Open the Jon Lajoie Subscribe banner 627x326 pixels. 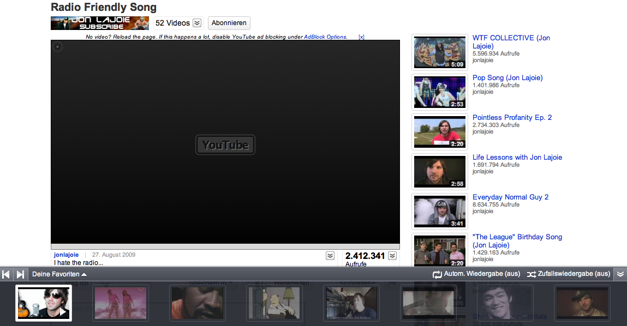[x=100, y=23]
